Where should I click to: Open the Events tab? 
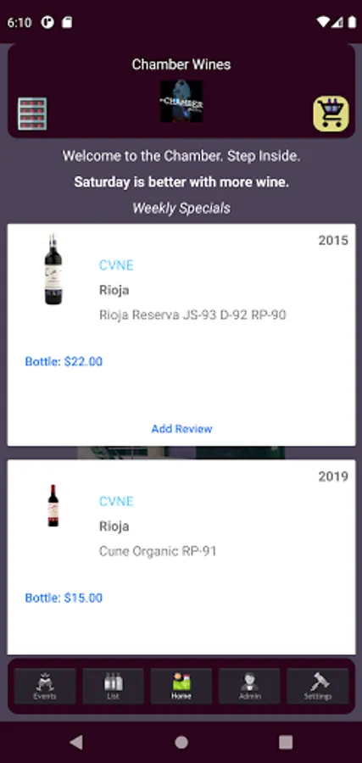point(45,686)
